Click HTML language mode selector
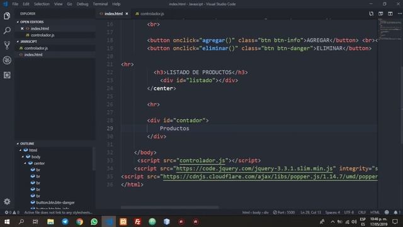 [x=375, y=212]
